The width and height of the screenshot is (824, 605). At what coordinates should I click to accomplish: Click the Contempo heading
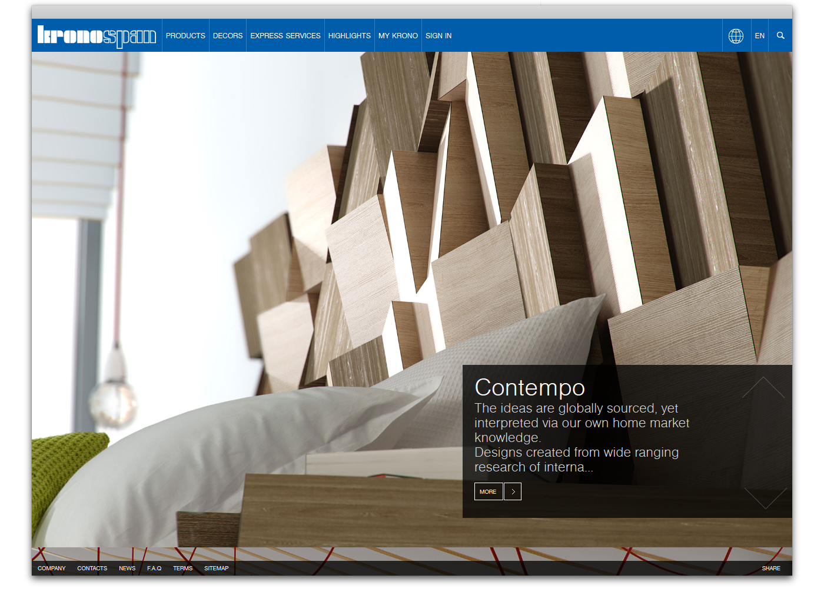point(530,388)
